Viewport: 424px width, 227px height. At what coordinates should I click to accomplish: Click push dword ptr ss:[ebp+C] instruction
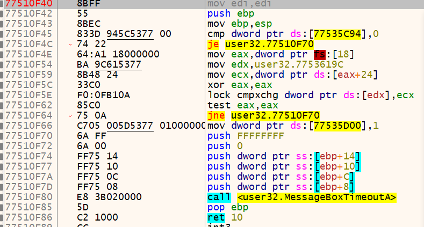click(x=281, y=177)
